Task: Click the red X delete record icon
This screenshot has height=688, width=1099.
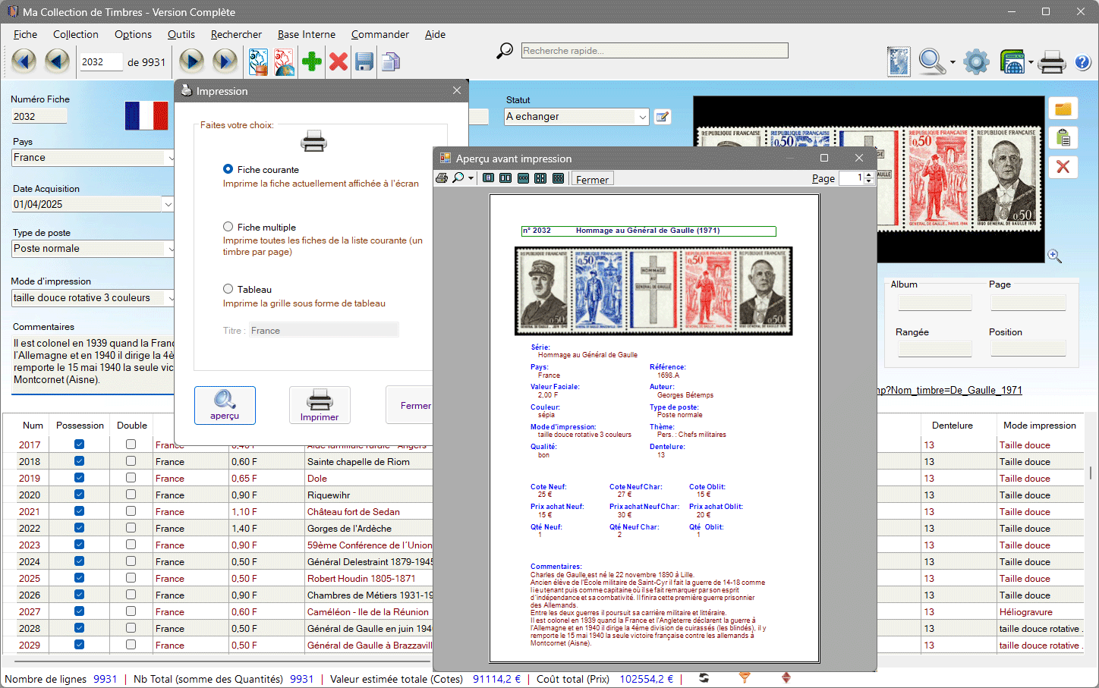Action: click(x=339, y=61)
